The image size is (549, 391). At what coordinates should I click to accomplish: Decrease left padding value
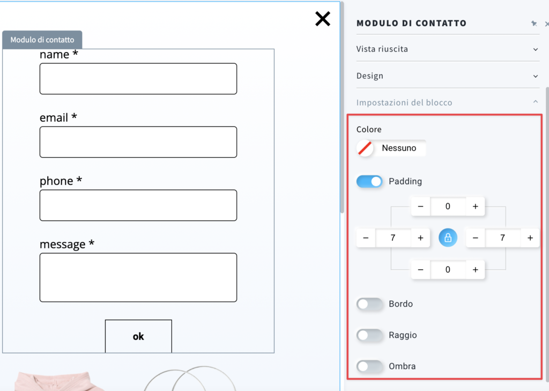click(x=366, y=238)
